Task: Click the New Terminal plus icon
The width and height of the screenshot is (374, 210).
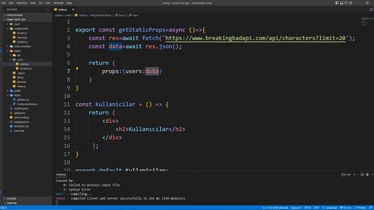Action: [354, 174]
